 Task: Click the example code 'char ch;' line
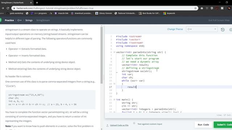pyautogui.click(x=14, y=98)
